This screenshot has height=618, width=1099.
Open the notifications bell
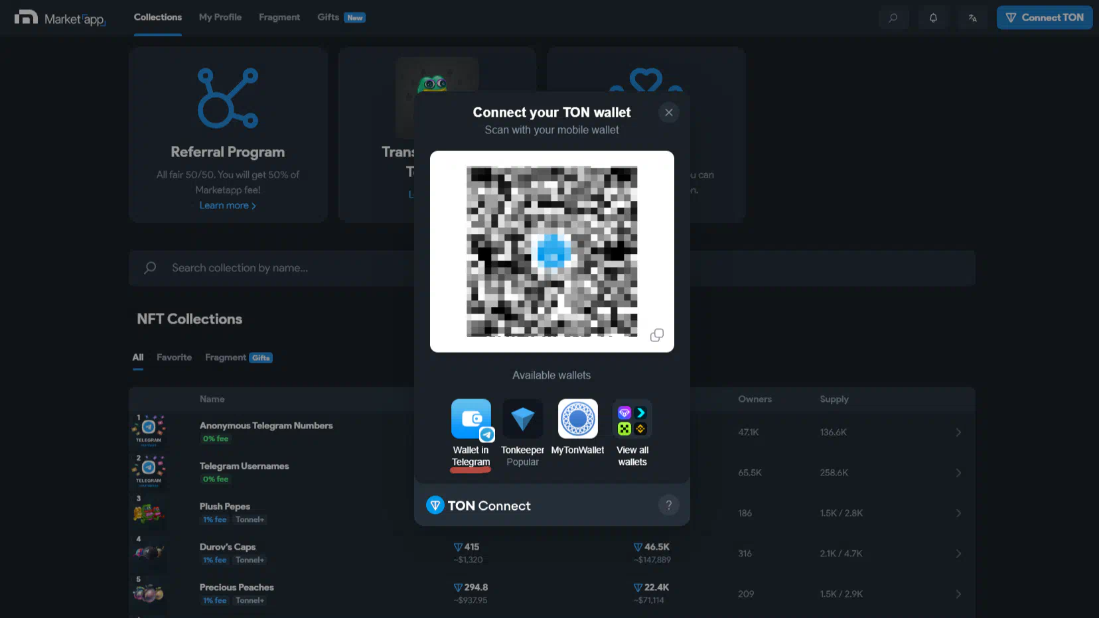click(933, 18)
